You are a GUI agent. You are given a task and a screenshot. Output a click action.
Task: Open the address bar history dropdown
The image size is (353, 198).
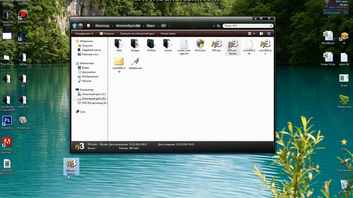click(x=213, y=26)
